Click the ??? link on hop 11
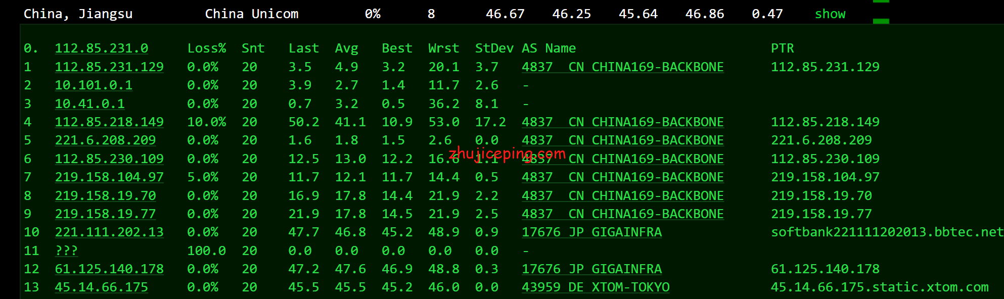 [x=66, y=251]
